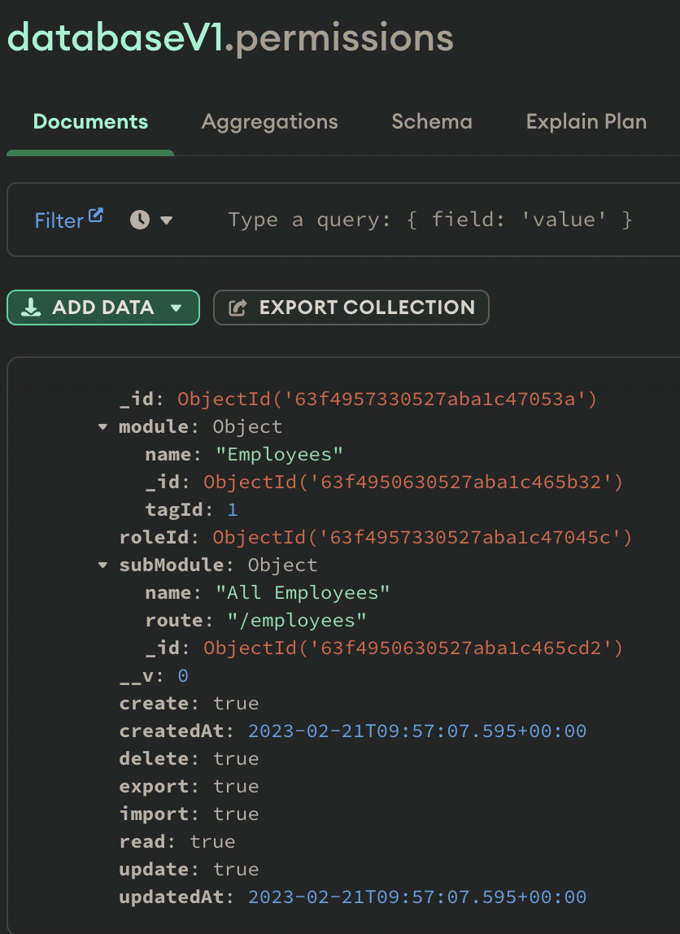Navigate to databaseV1 in the breadcrumb
The width and height of the screenshot is (680, 934).
(x=115, y=37)
